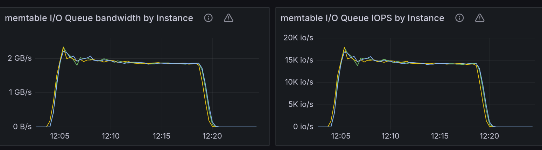Image resolution: width=542 pixels, height=150 pixels.
Task: Click info icon on bandwidth panel
Action: point(208,18)
